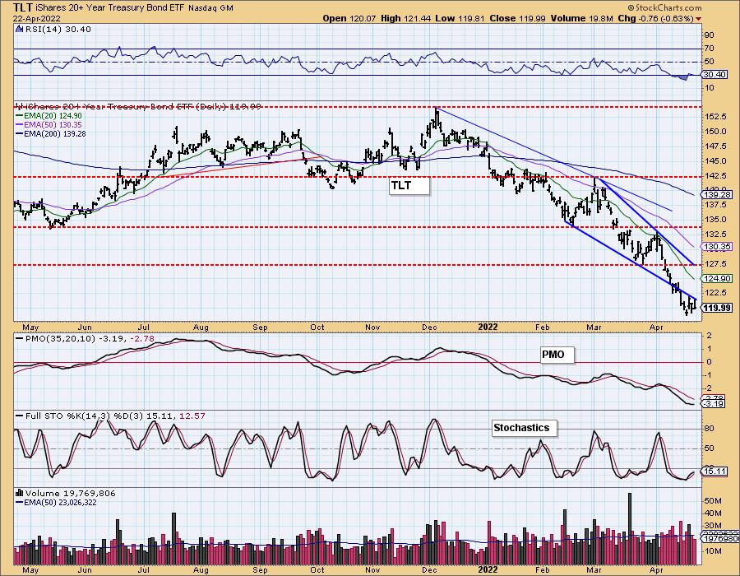Click the 139.28 price tag on axis
Screen dimensions: 740x576
717,194
